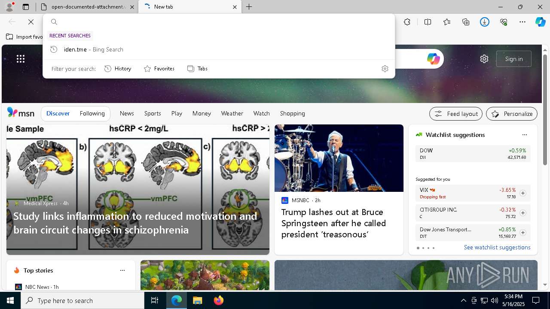Open Extensions puzzle icon
The image size is (550, 309).
point(407,22)
